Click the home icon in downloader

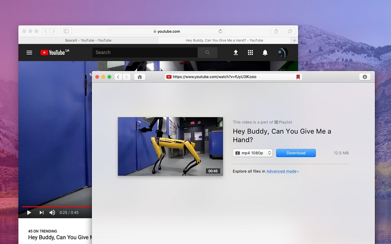click(x=140, y=77)
